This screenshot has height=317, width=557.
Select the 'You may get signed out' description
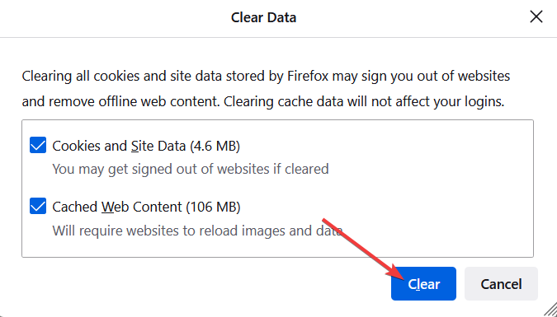pos(191,169)
